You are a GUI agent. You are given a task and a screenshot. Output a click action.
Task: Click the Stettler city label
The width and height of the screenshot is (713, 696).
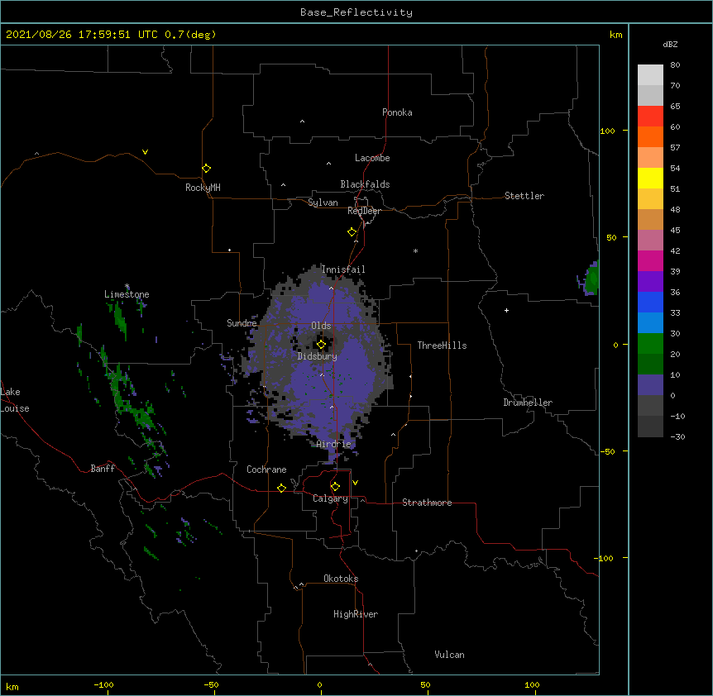(524, 196)
